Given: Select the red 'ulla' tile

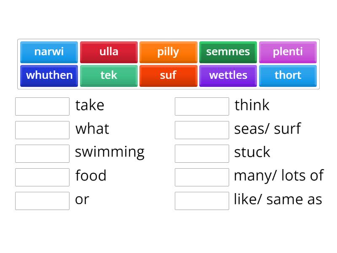Looking at the screenshot, I should point(109,52).
